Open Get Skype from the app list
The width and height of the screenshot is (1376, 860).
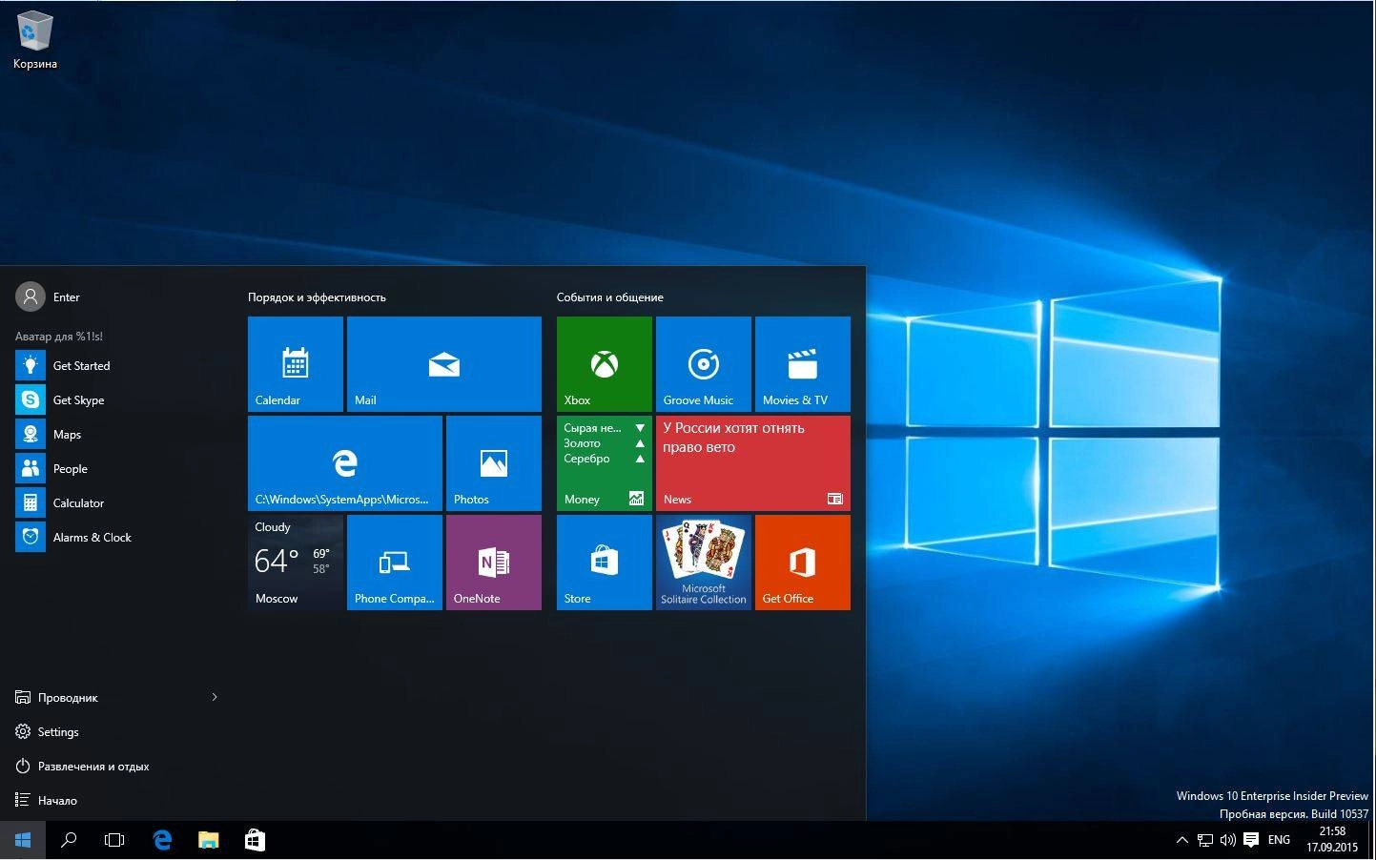click(118, 400)
